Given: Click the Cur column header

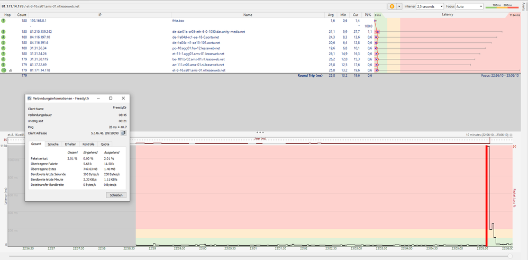Looking at the screenshot, I should pos(356,15).
